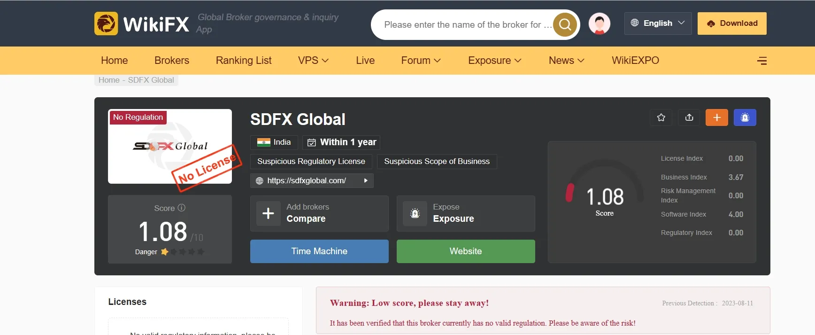Click the Time Machine button

click(319, 251)
